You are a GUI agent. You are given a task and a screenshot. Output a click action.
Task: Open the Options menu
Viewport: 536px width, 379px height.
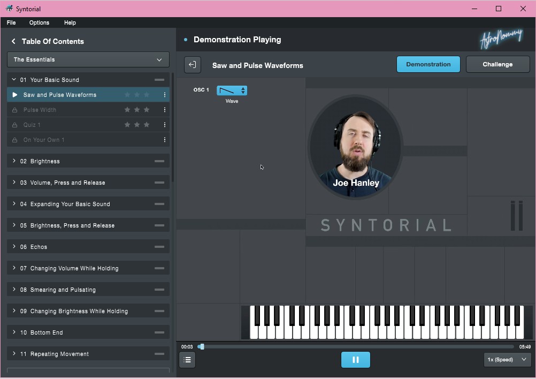39,22
